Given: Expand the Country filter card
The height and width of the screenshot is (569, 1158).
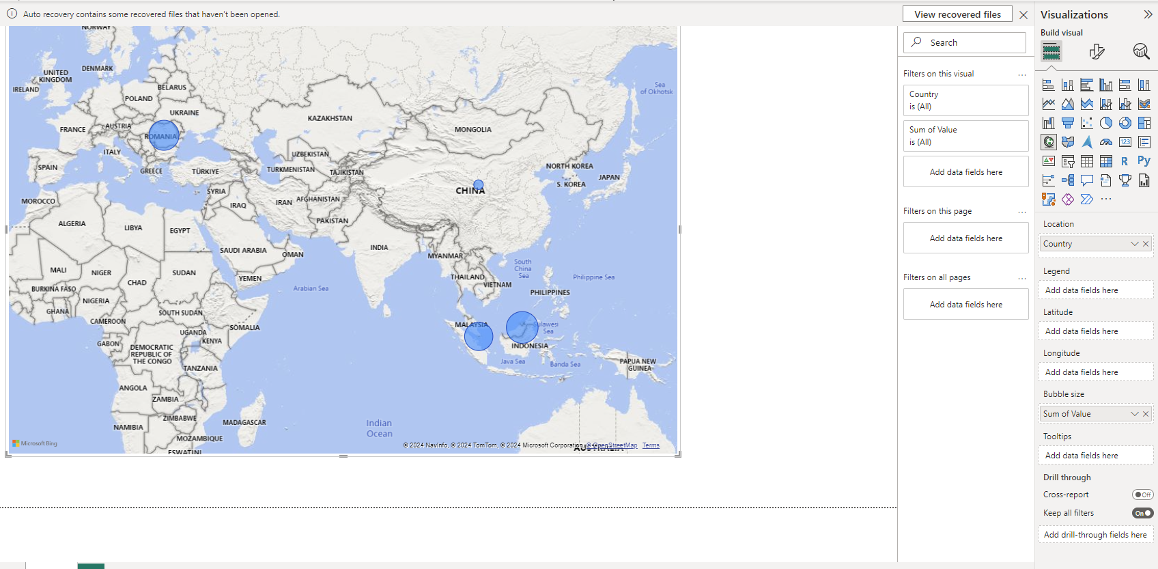Looking at the screenshot, I should (x=965, y=100).
